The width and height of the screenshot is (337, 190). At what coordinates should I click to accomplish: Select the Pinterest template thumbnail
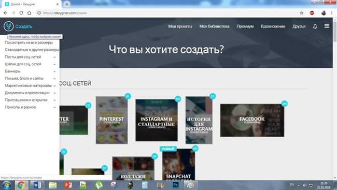[x=111, y=120]
